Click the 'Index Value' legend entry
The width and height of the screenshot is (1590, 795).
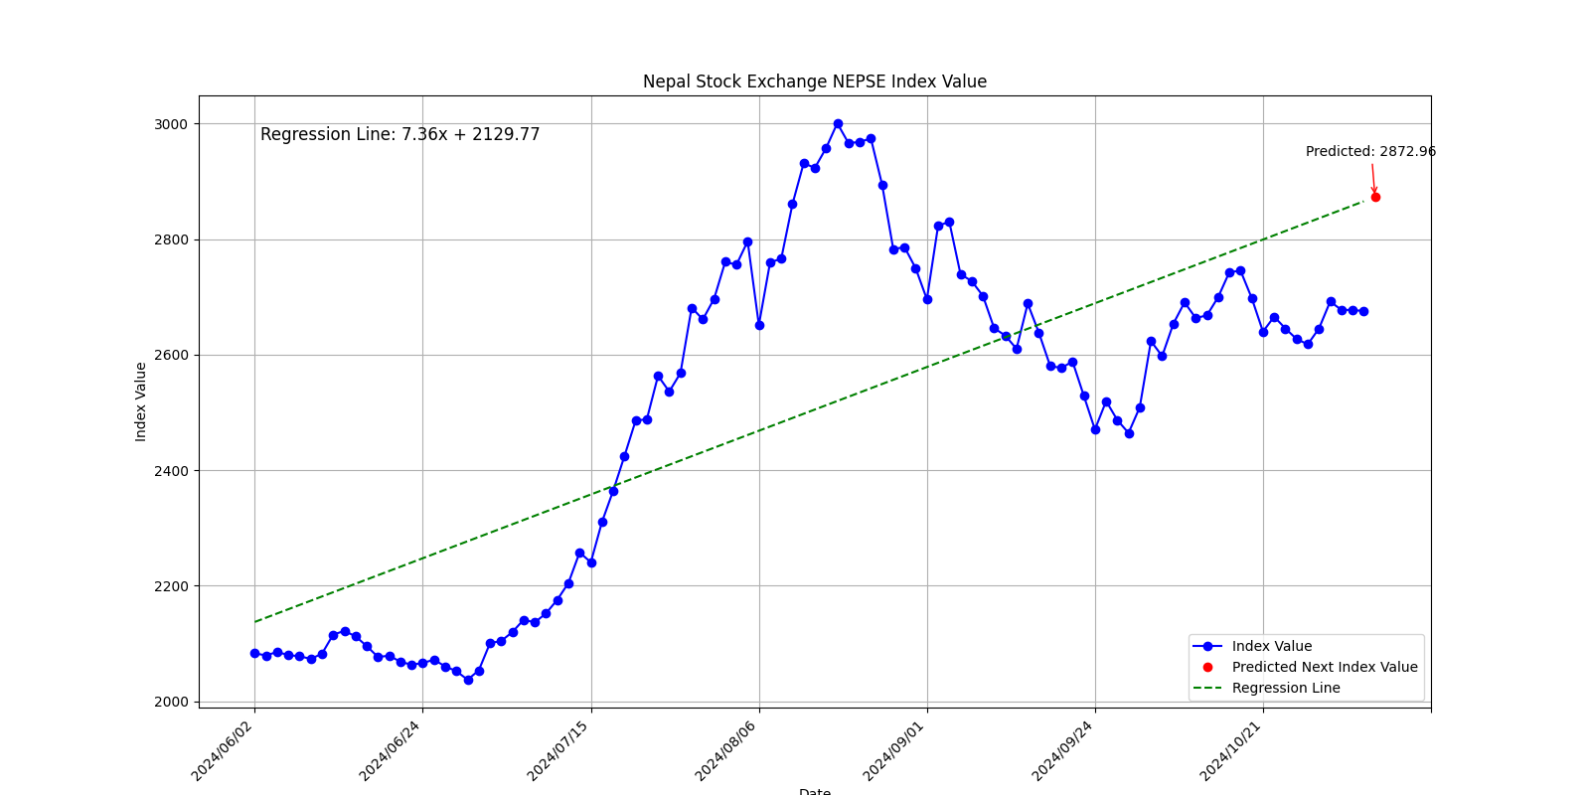[1272, 646]
